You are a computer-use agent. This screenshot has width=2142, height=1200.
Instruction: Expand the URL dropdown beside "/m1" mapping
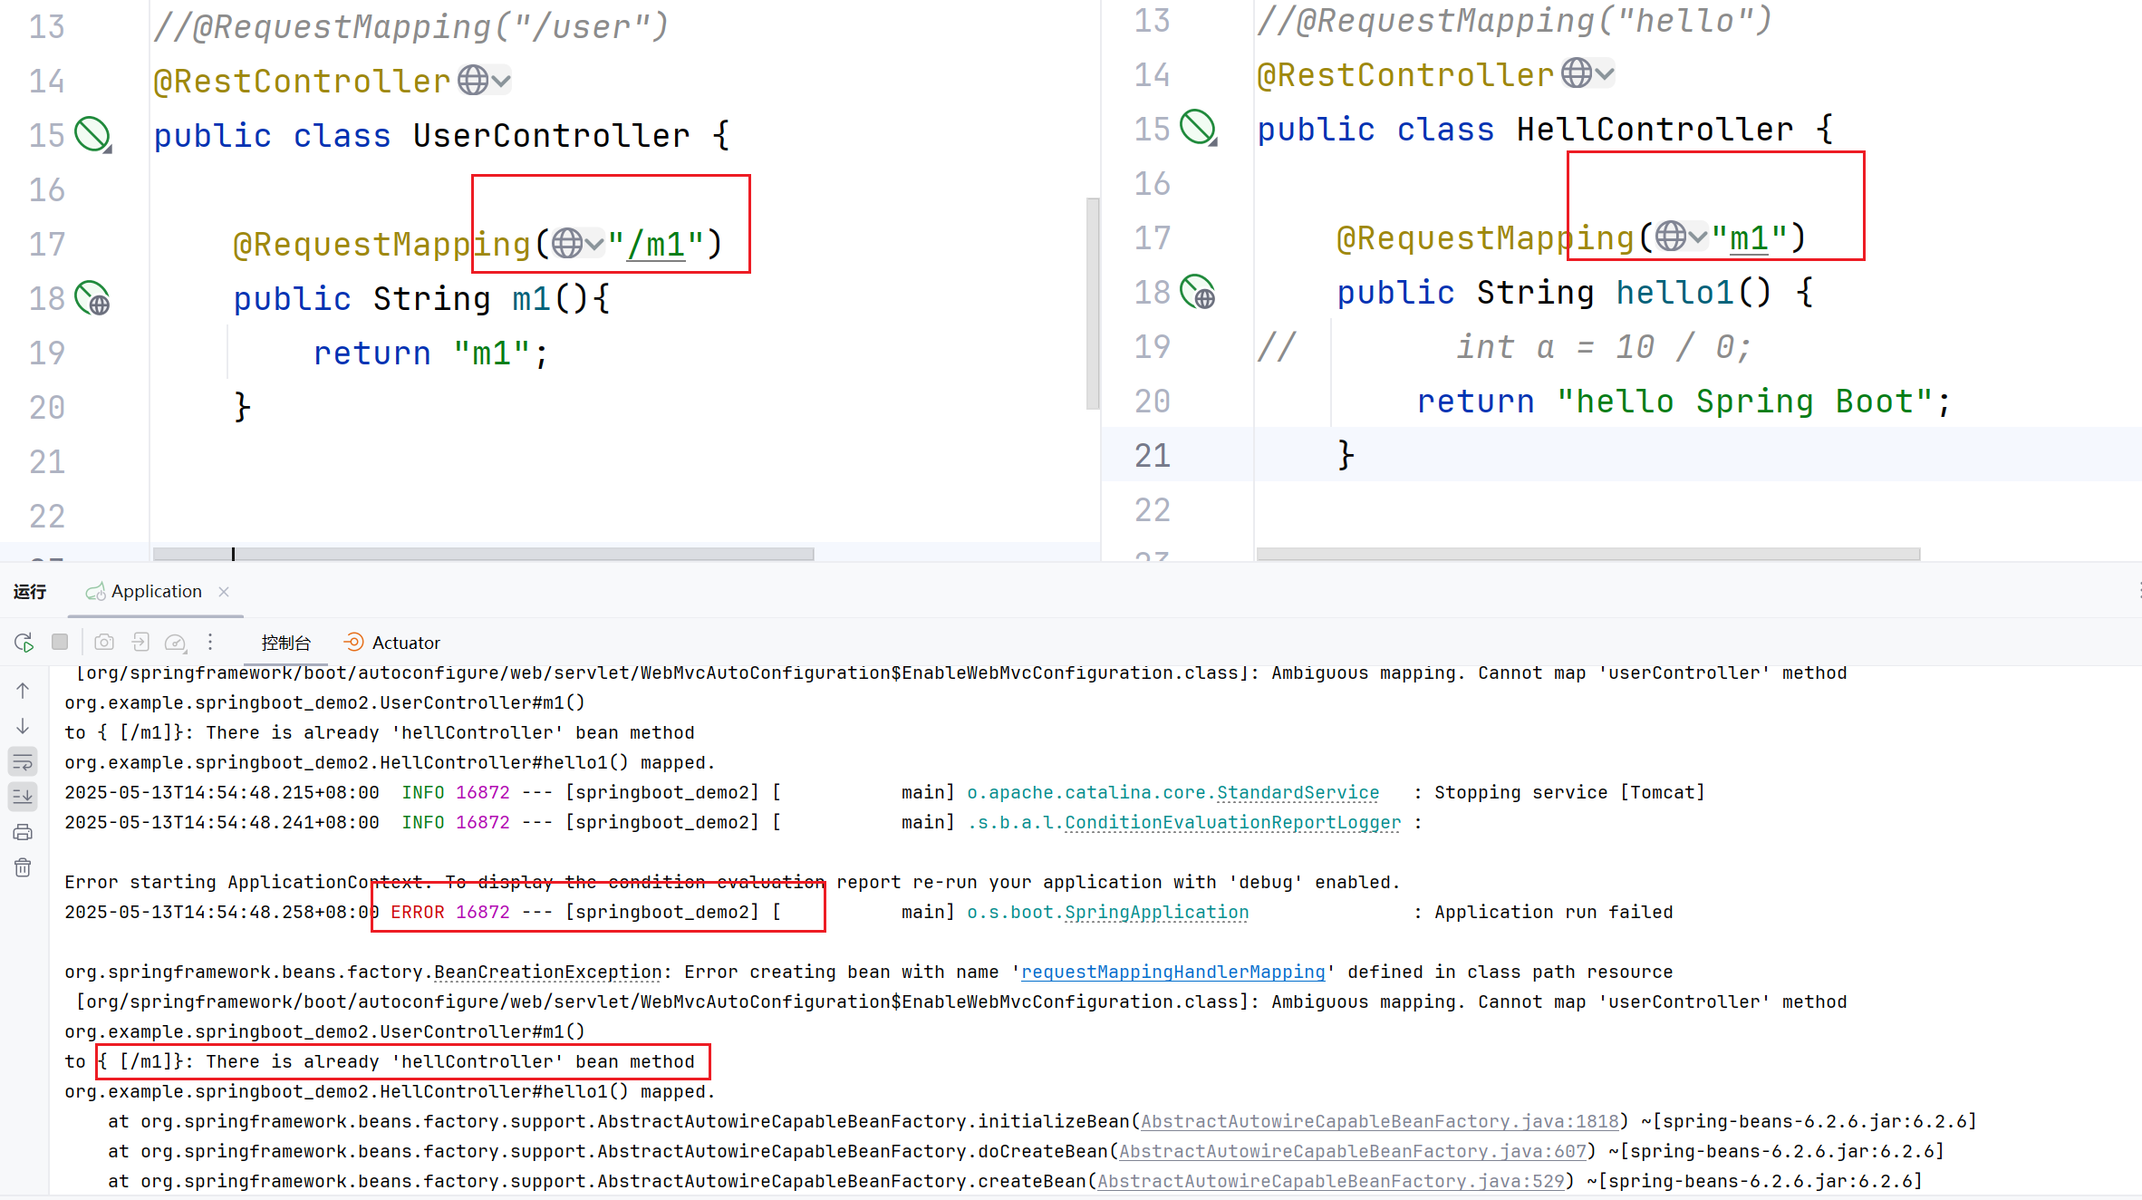(x=577, y=244)
